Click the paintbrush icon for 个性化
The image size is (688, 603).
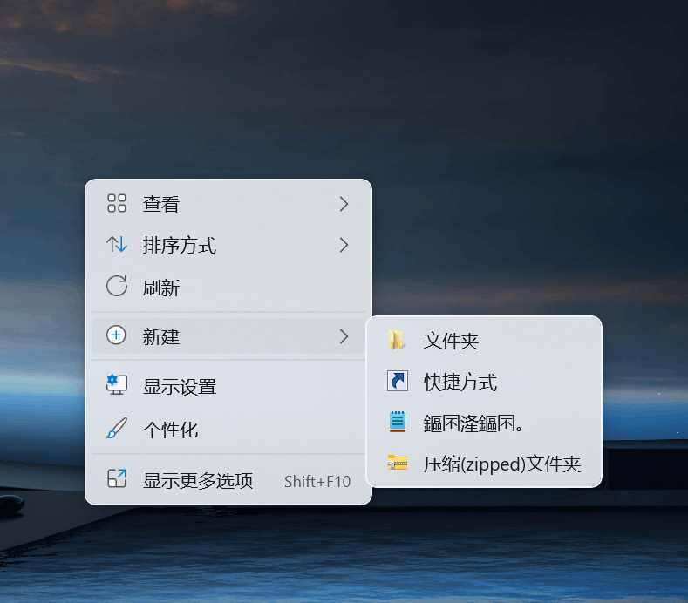(x=117, y=429)
